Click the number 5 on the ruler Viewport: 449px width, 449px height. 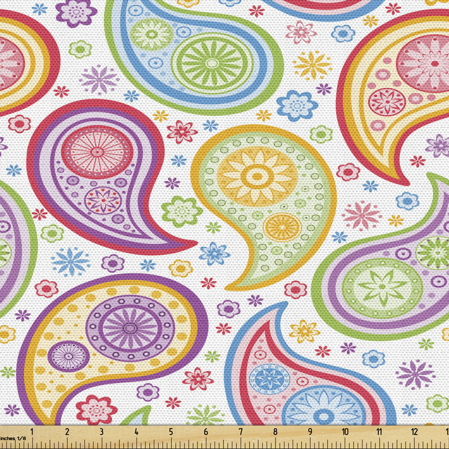point(171,432)
